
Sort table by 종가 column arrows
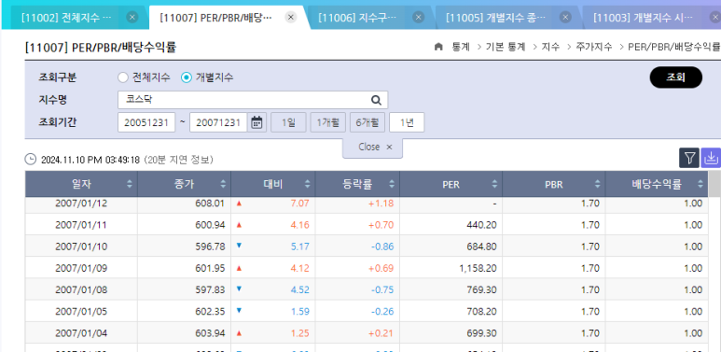[x=223, y=185]
